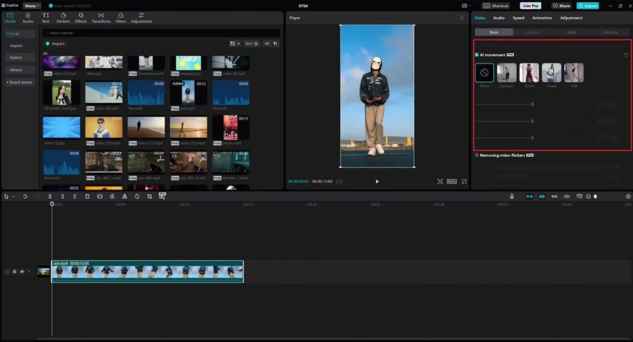Select the Mask sub-tab
The width and height of the screenshot is (633, 342).
pyautogui.click(x=571, y=32)
